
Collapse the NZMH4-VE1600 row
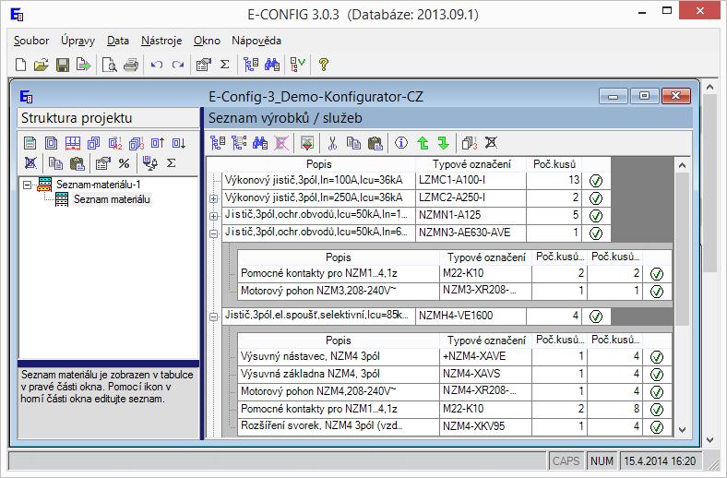click(x=214, y=317)
